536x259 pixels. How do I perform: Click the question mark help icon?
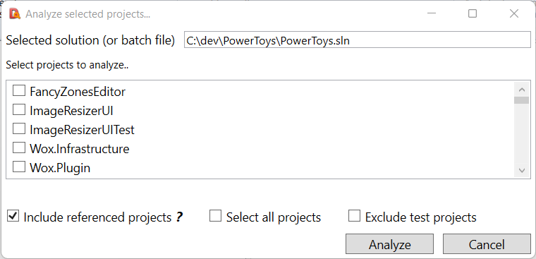point(179,217)
